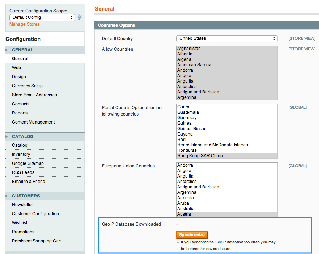Select Guinea-Bissau in the Postal Code Optional list
This screenshot has height=254, width=319.
(x=227, y=129)
